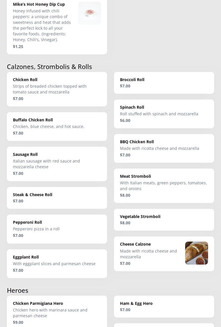Click the Mike's Hot Honey Dip Cup photo
The image size is (221, 327).
pyautogui.click(x=90, y=13)
